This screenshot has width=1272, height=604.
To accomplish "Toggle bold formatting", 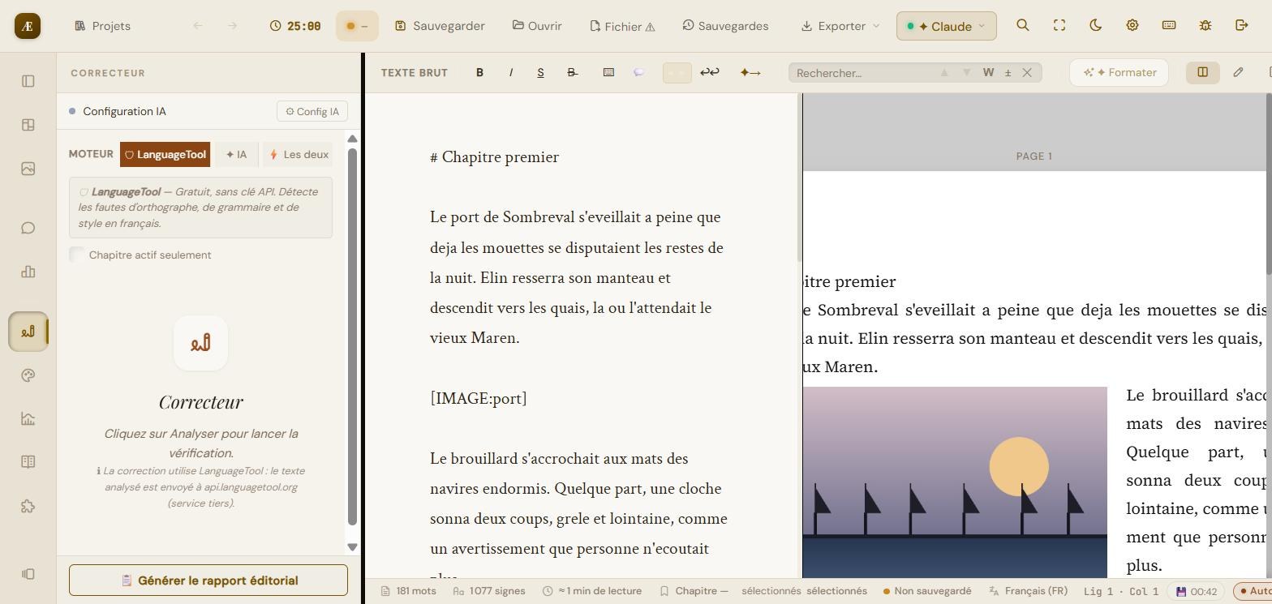I will [x=479, y=72].
